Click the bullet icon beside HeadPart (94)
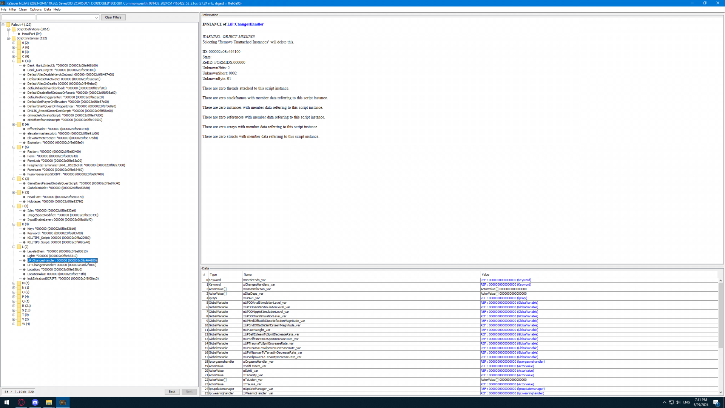 [19, 34]
